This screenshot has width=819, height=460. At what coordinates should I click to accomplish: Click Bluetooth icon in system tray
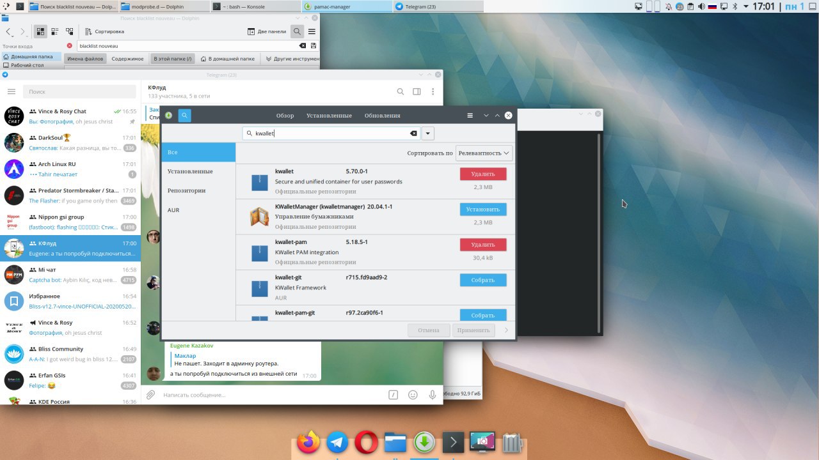click(735, 6)
